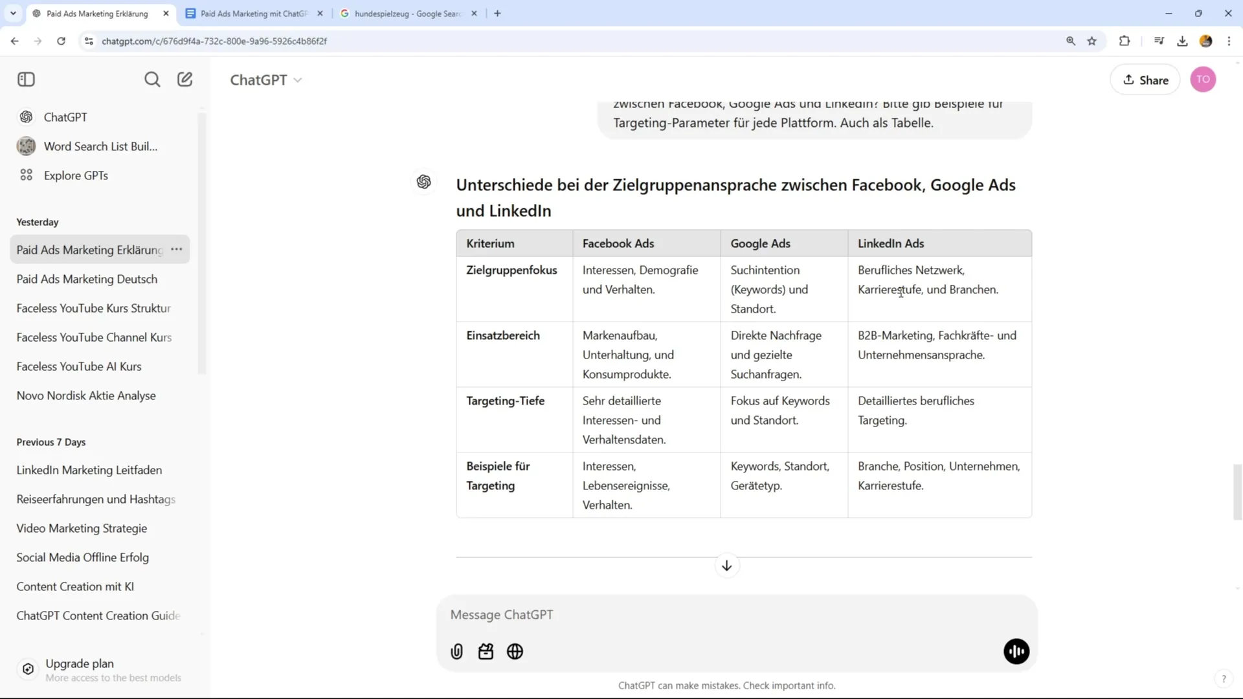1243x699 pixels.
Task: Click the help question mark icon
Action: [x=1224, y=679]
